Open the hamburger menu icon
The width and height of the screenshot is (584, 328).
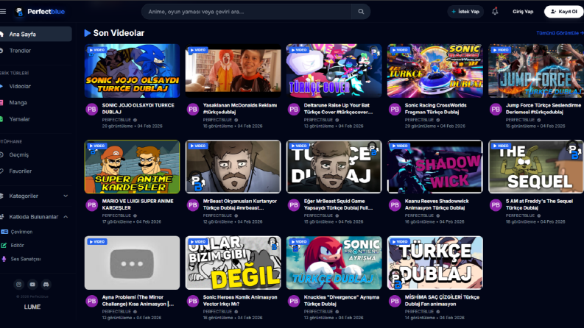[x=3, y=12]
